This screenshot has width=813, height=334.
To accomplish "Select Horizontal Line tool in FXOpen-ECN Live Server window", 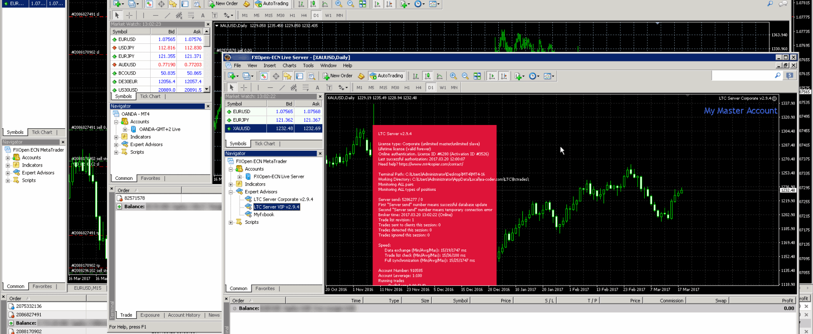I will click(270, 87).
